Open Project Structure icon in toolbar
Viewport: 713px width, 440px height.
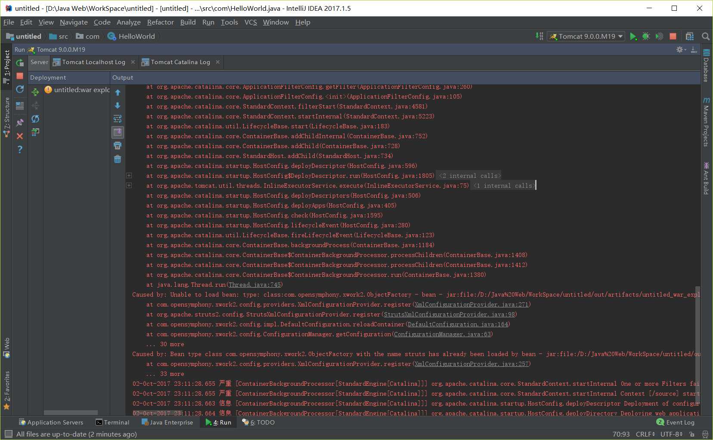point(690,37)
